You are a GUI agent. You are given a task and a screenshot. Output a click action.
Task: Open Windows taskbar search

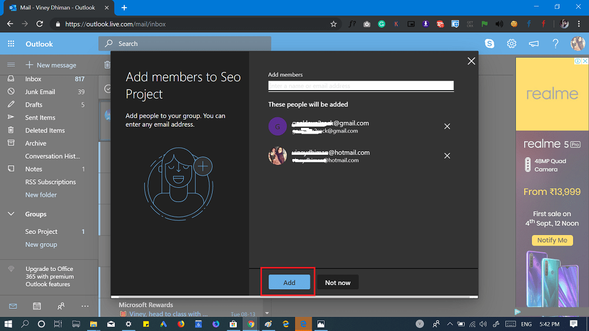25,324
